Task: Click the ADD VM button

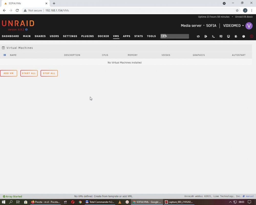Action: pos(8,73)
